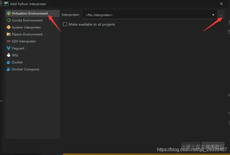230x155 pixels.
Task: Select the Docker list entry
Action: pyautogui.click(x=32, y=62)
